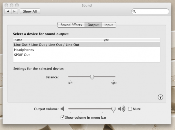Open help with the question mark button
This screenshot has height=130, width=175.
(x=160, y=97)
